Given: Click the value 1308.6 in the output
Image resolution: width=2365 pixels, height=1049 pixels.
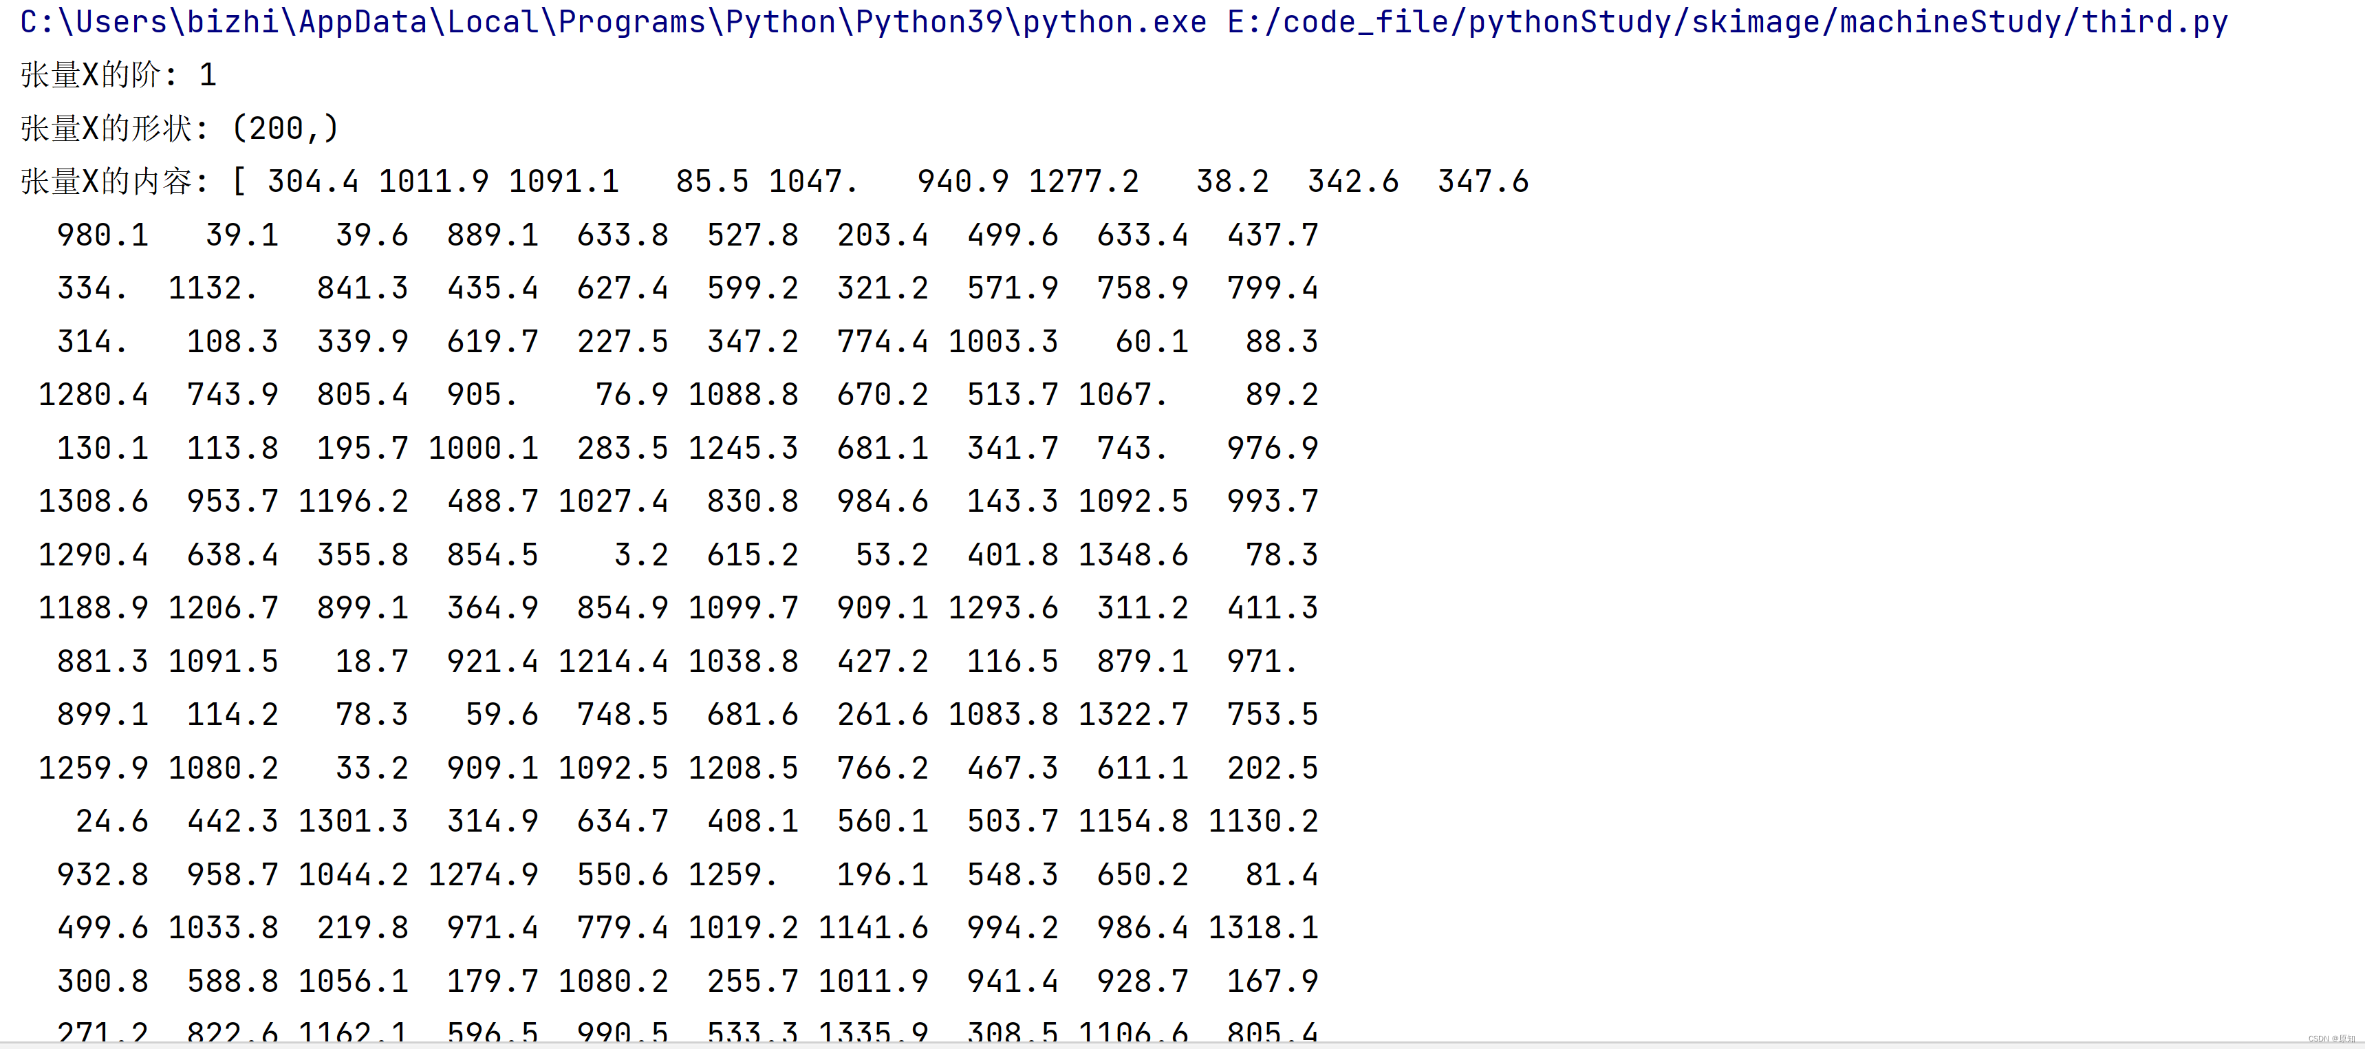Looking at the screenshot, I should pos(93,501).
